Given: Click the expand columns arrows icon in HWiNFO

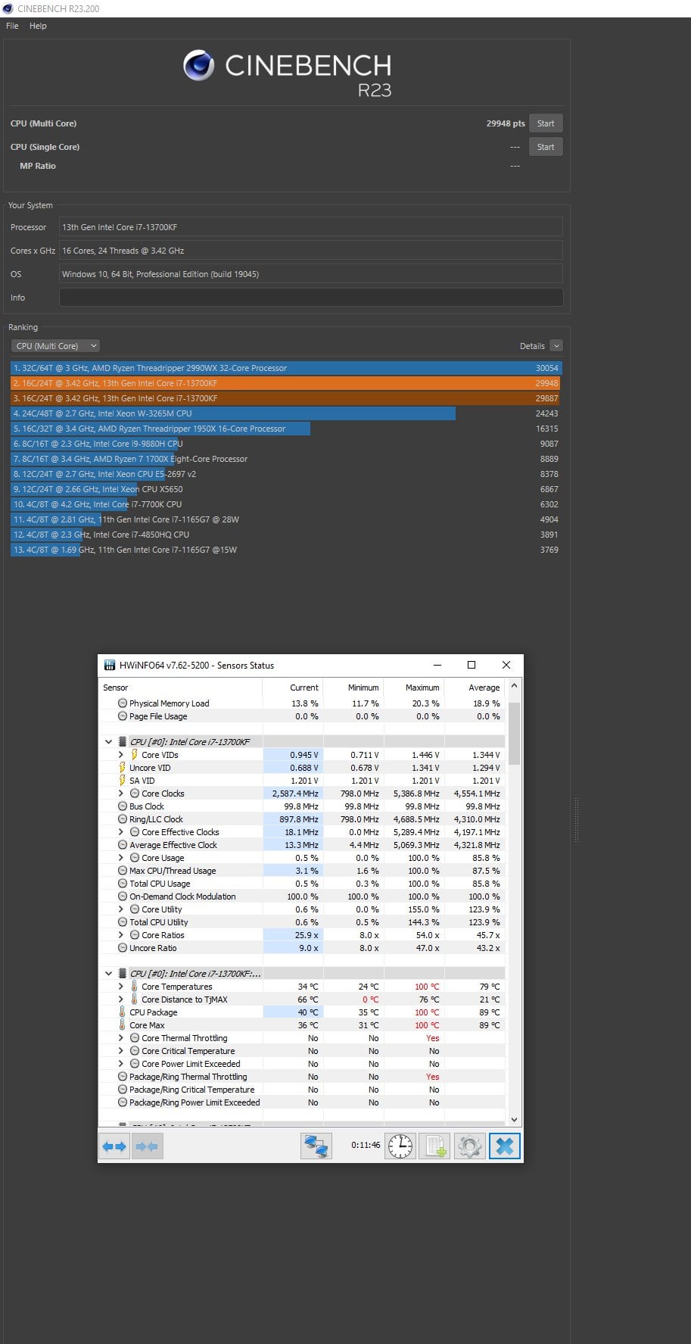Looking at the screenshot, I should click(114, 1146).
